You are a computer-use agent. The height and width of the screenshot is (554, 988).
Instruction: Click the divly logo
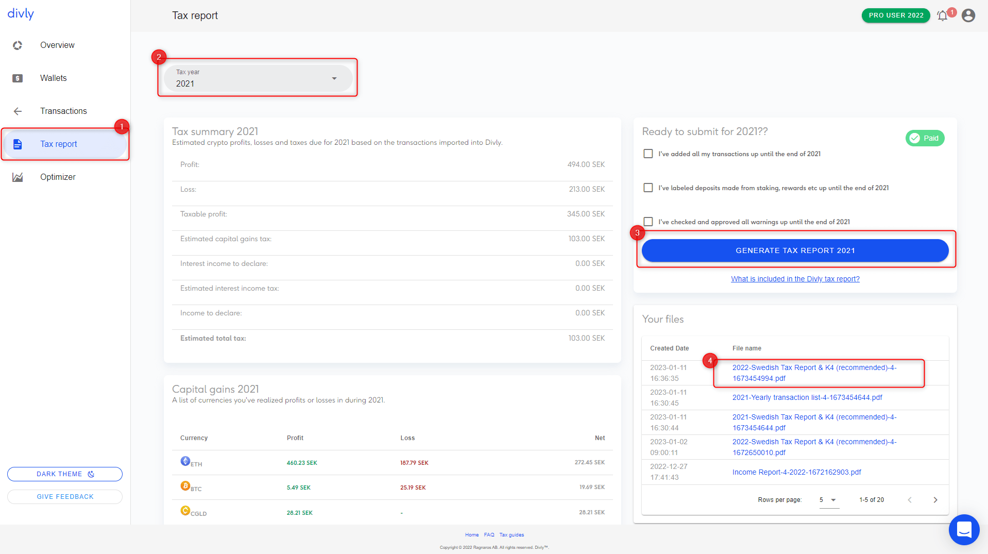coord(21,14)
